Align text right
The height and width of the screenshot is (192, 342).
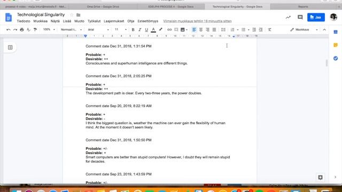(x=207, y=30)
